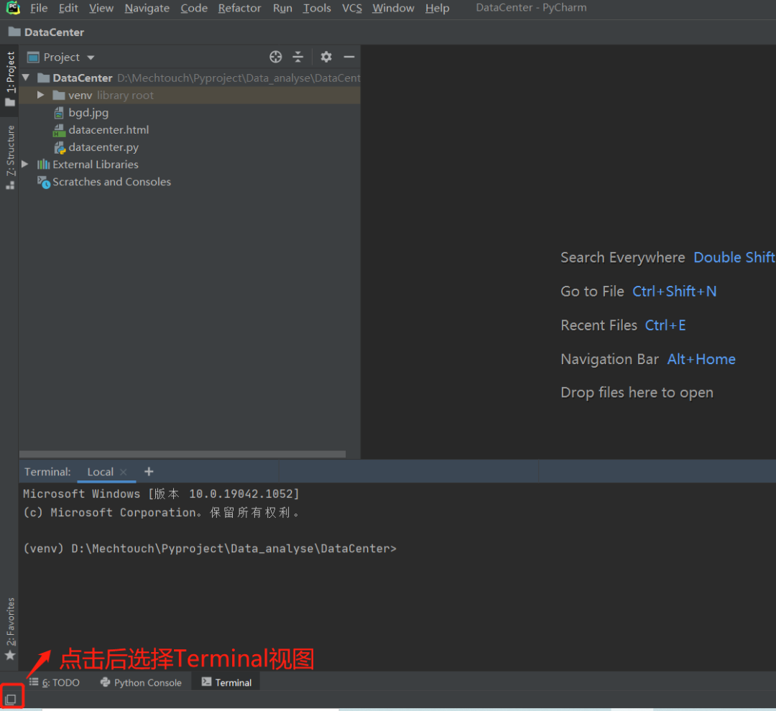Toggle the 2: Favorites side tool window

[x=10, y=628]
